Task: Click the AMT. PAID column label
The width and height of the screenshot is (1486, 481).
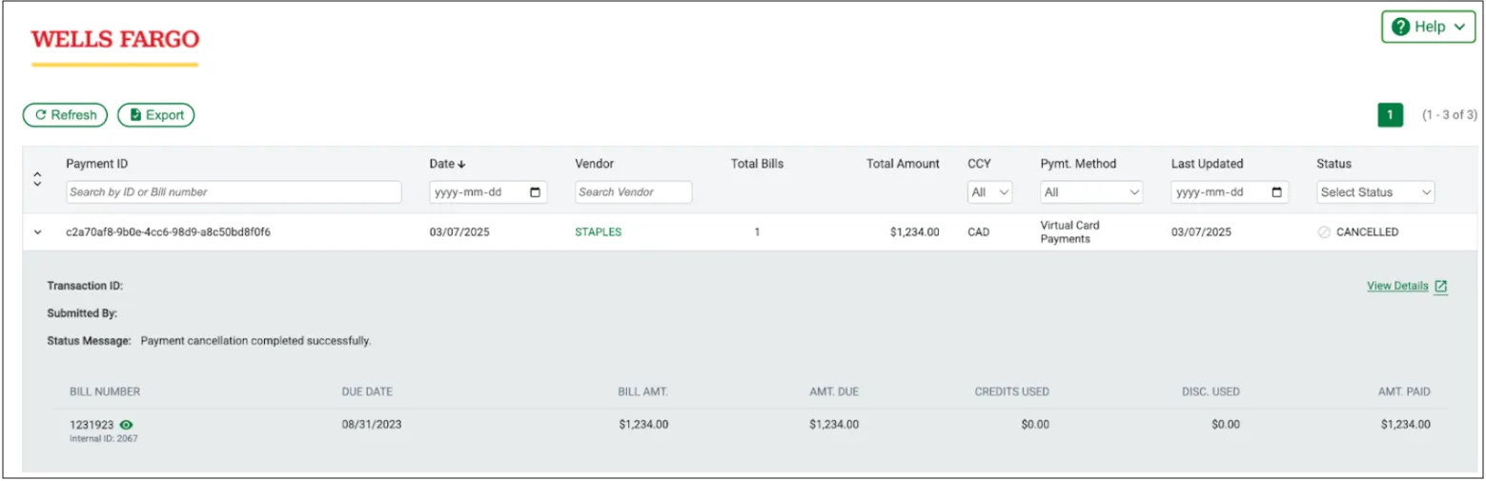Action: pos(1404,391)
